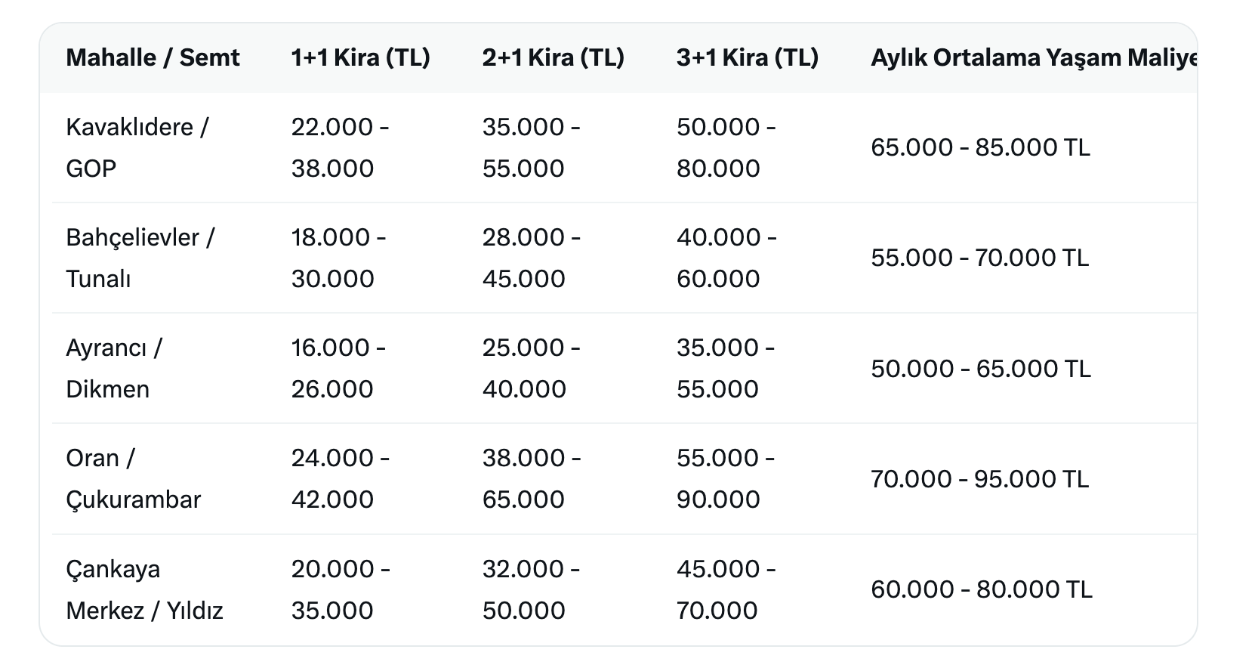Click the 22.000 - 38.000 rent cell
Screen dimensions: 1255x671
coord(340,147)
